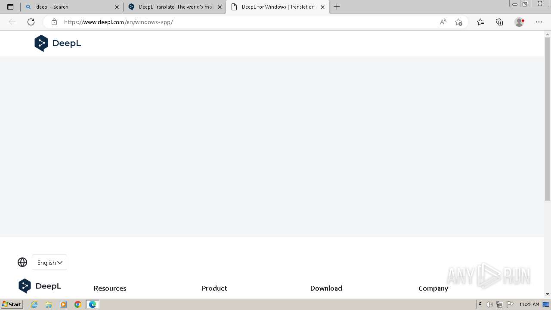Minimize the Edge browser window

pos(515,4)
